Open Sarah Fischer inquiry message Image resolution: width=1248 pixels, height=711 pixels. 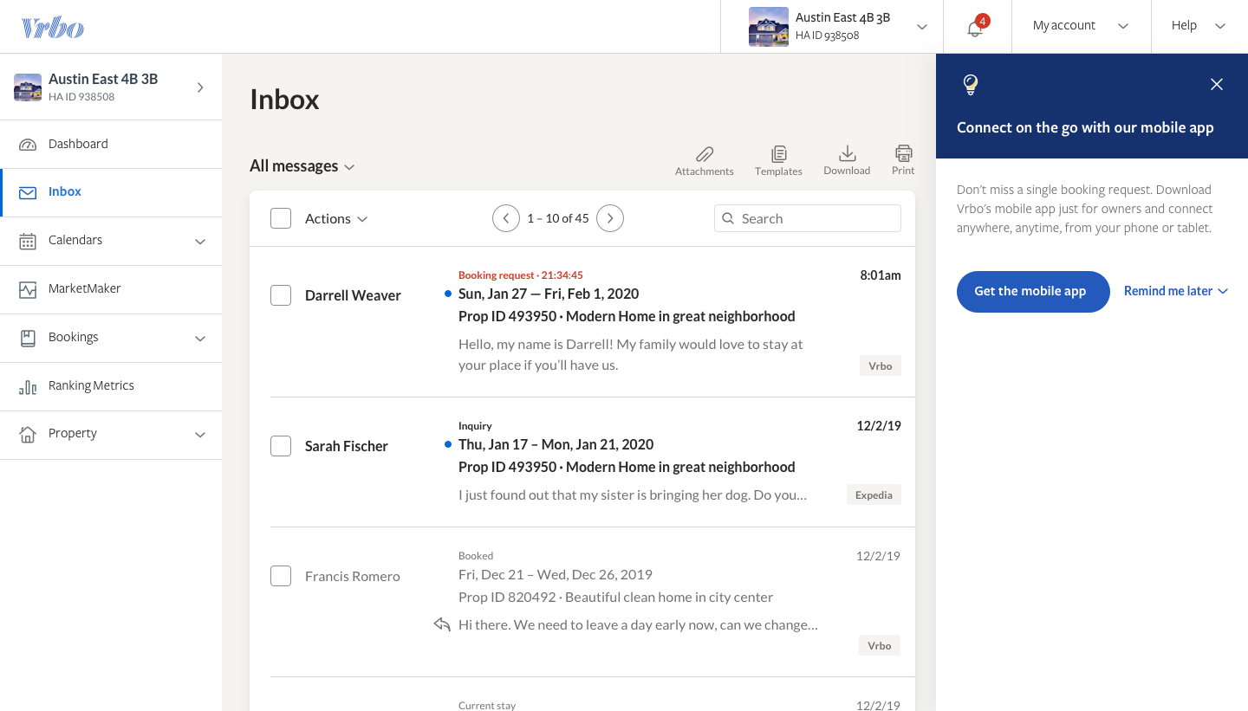pos(582,462)
